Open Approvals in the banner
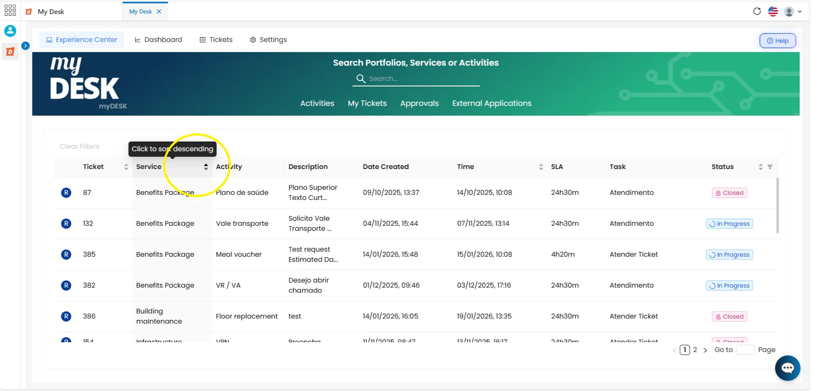The height and width of the screenshot is (391, 813). coord(419,103)
